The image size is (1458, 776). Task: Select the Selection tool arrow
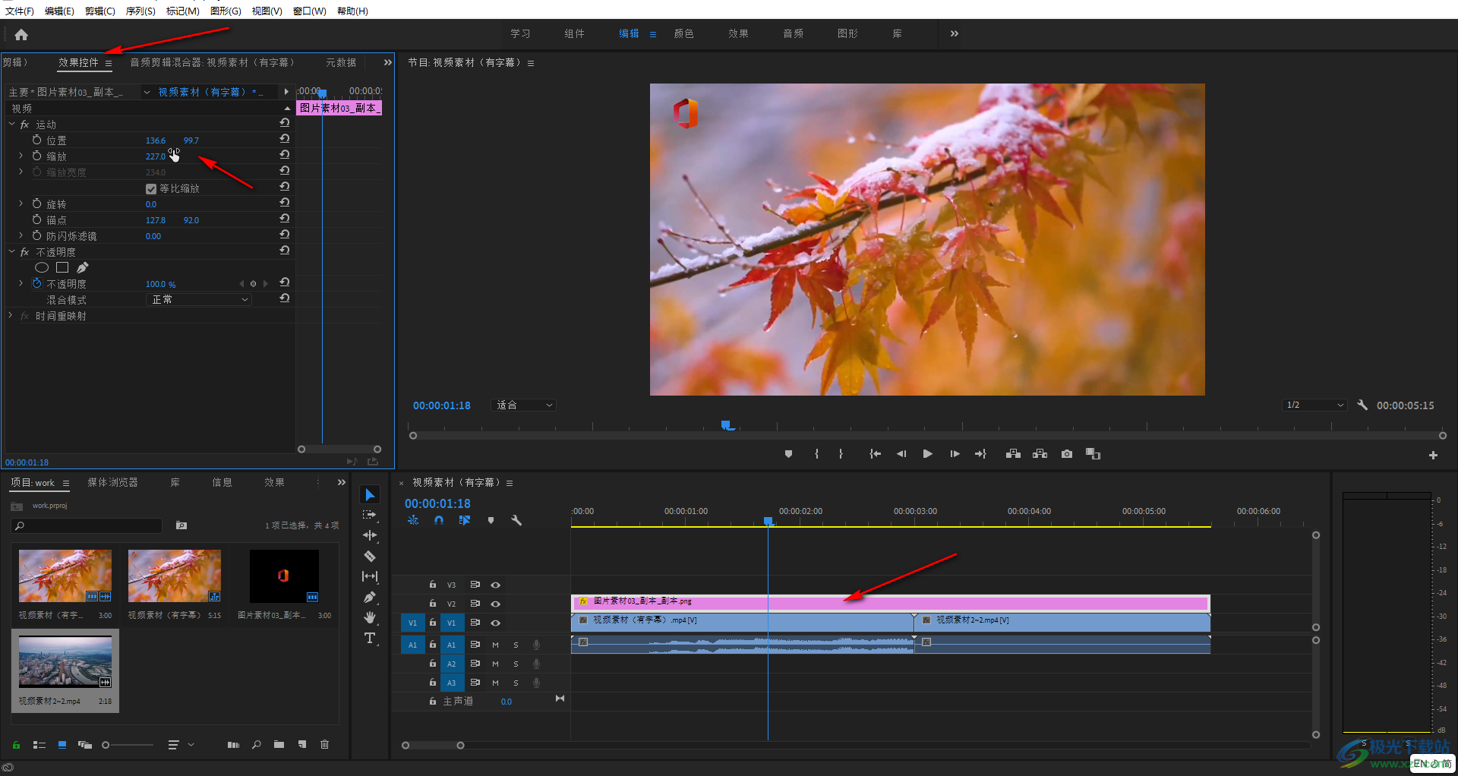(x=370, y=495)
